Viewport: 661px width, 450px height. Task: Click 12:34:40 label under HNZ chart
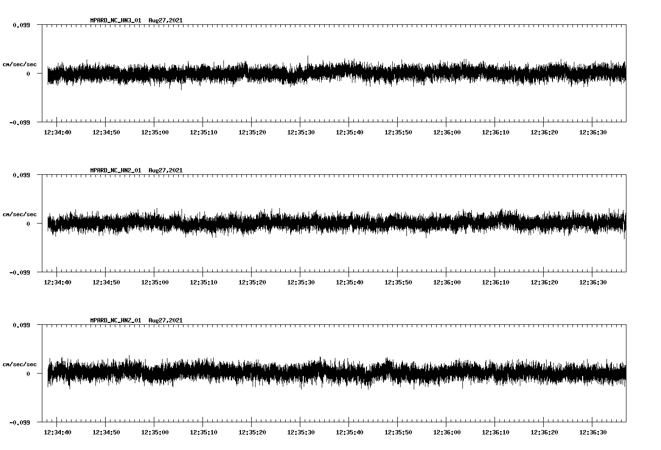click(x=57, y=432)
